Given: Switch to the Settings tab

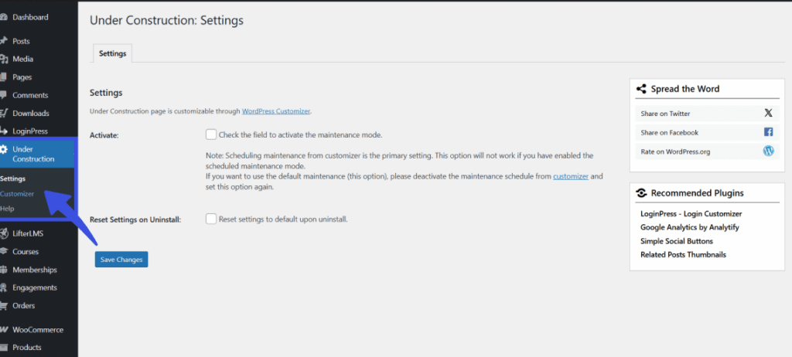Looking at the screenshot, I should (x=113, y=53).
